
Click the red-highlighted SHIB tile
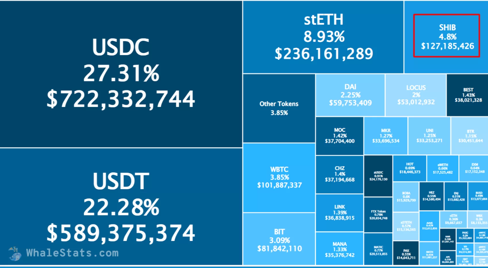[x=447, y=36]
